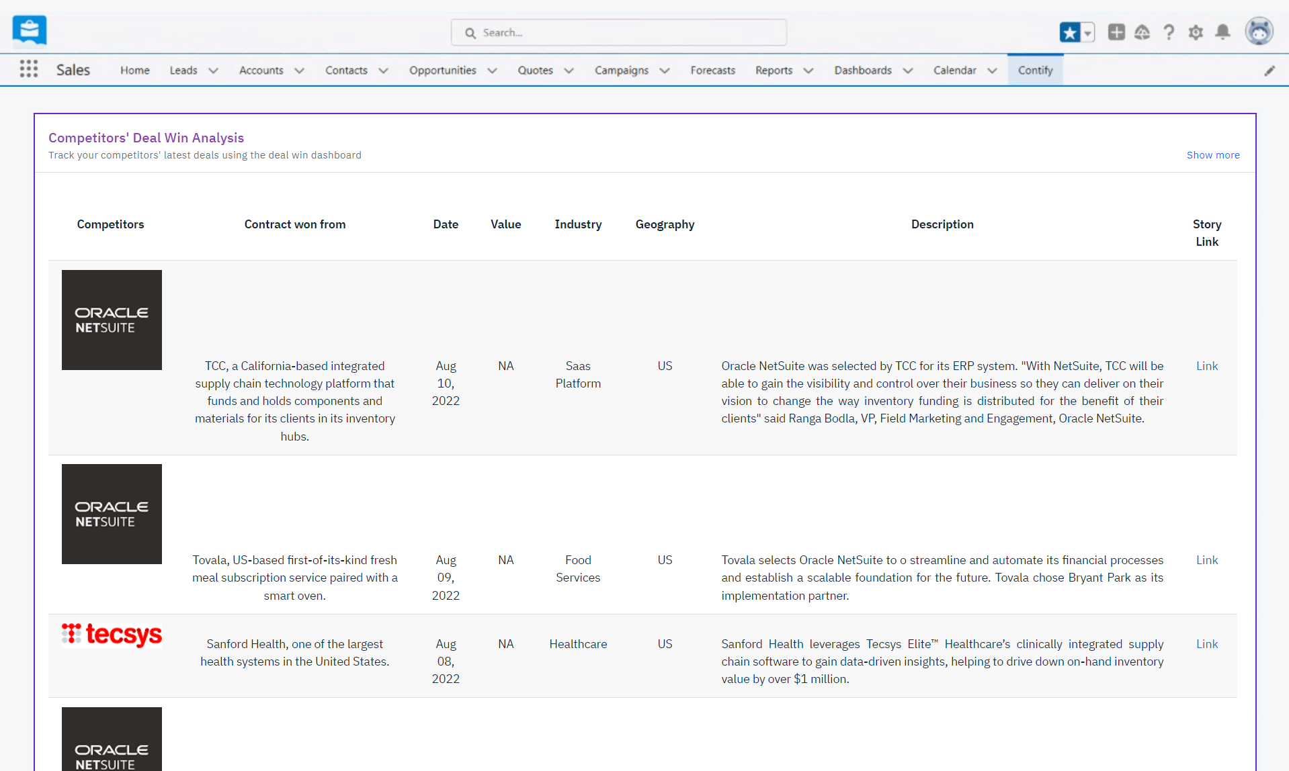
Task: Open the Leads tab
Action: [183, 70]
